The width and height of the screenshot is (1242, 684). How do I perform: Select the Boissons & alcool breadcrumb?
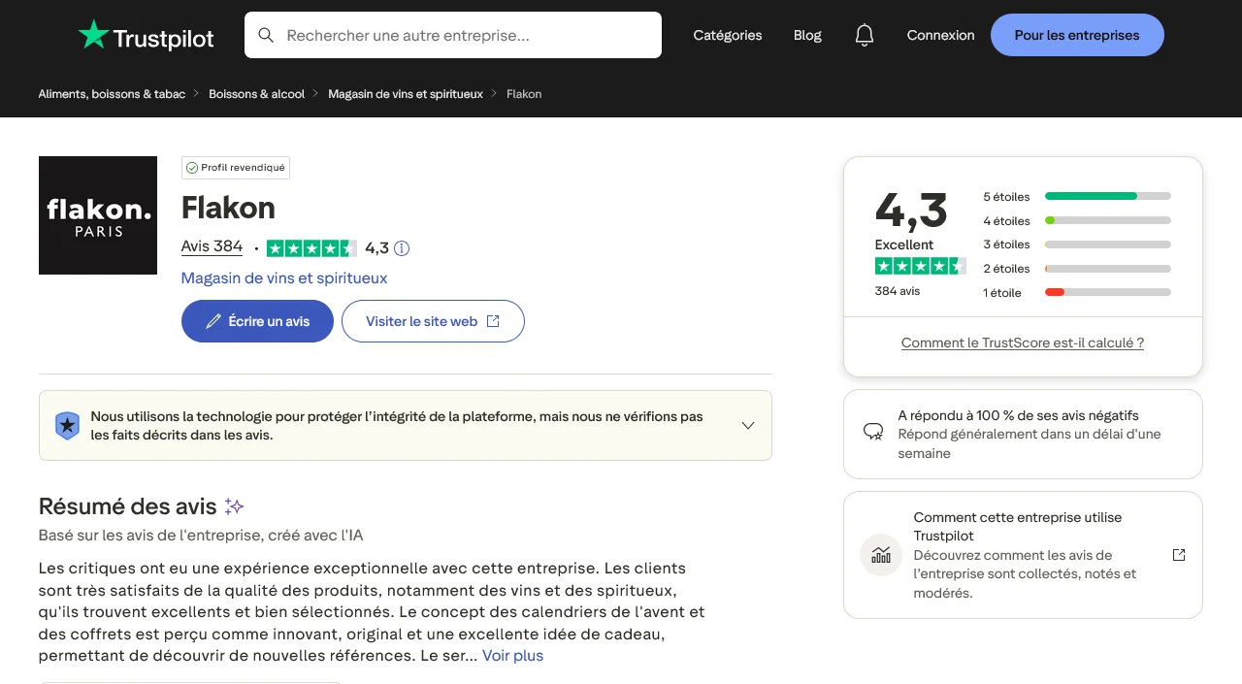256,93
